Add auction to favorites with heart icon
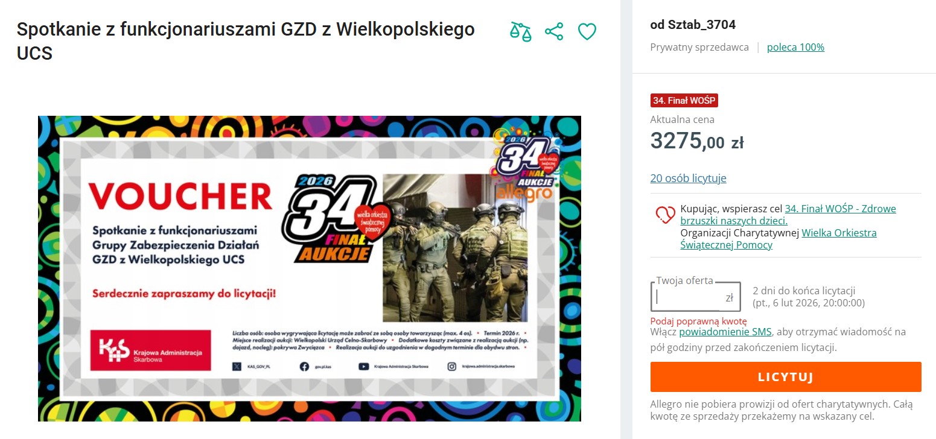Screen dimensions: 936x439 point(587,31)
